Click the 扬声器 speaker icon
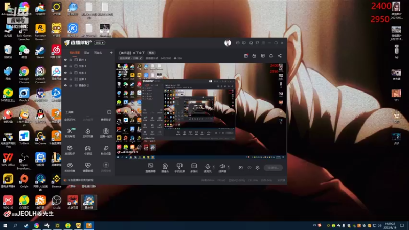The height and width of the screenshot is (230, 409). tap(222, 166)
